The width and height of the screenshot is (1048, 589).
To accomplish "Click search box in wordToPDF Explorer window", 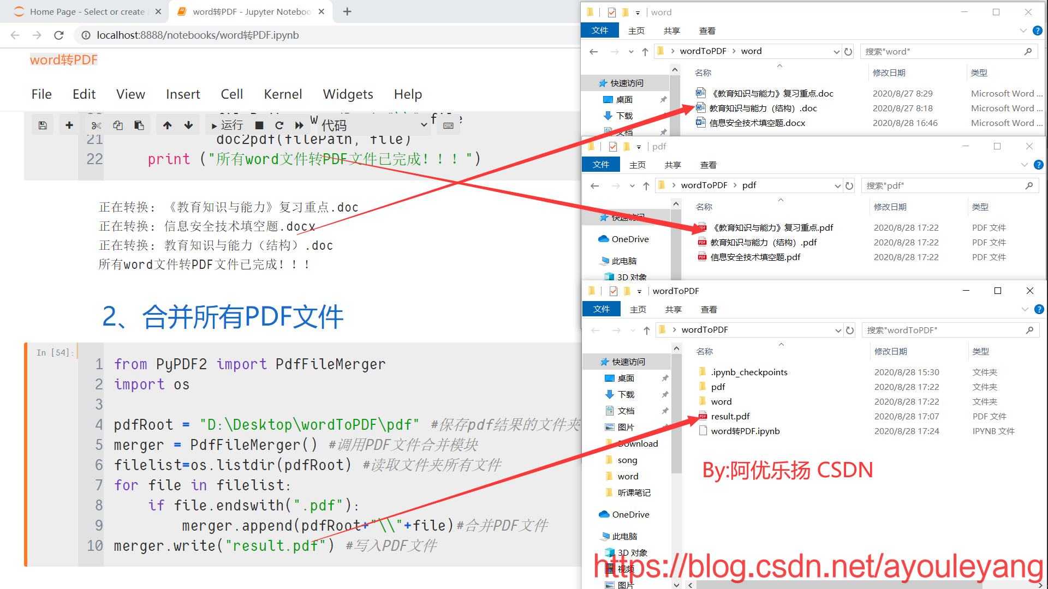I will [x=950, y=330].
